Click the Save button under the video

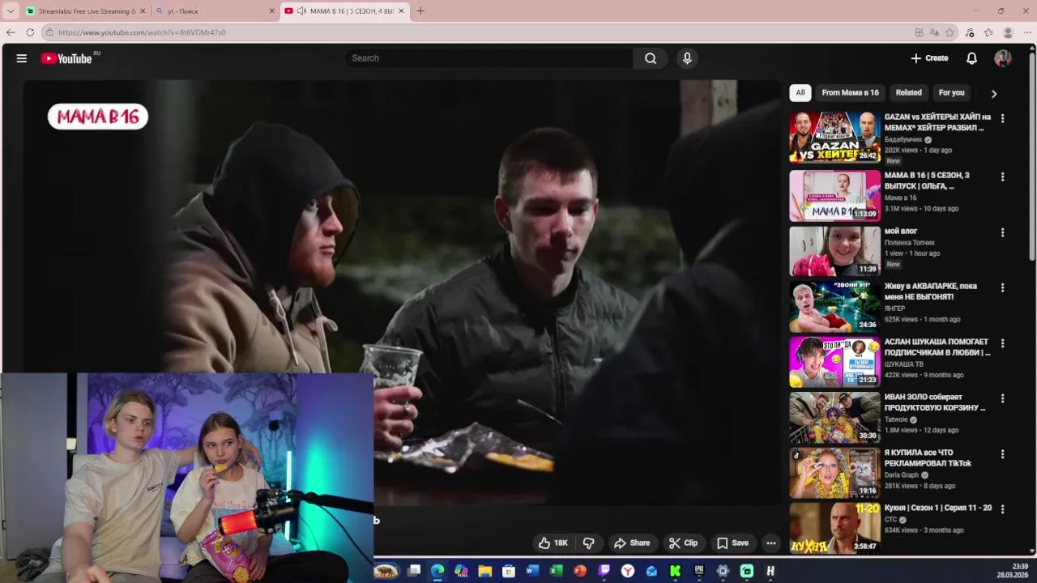[x=732, y=543]
